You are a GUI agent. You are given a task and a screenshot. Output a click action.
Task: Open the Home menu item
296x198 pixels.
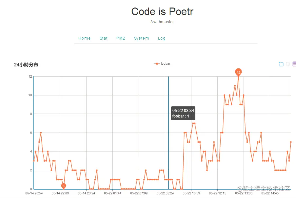click(84, 38)
